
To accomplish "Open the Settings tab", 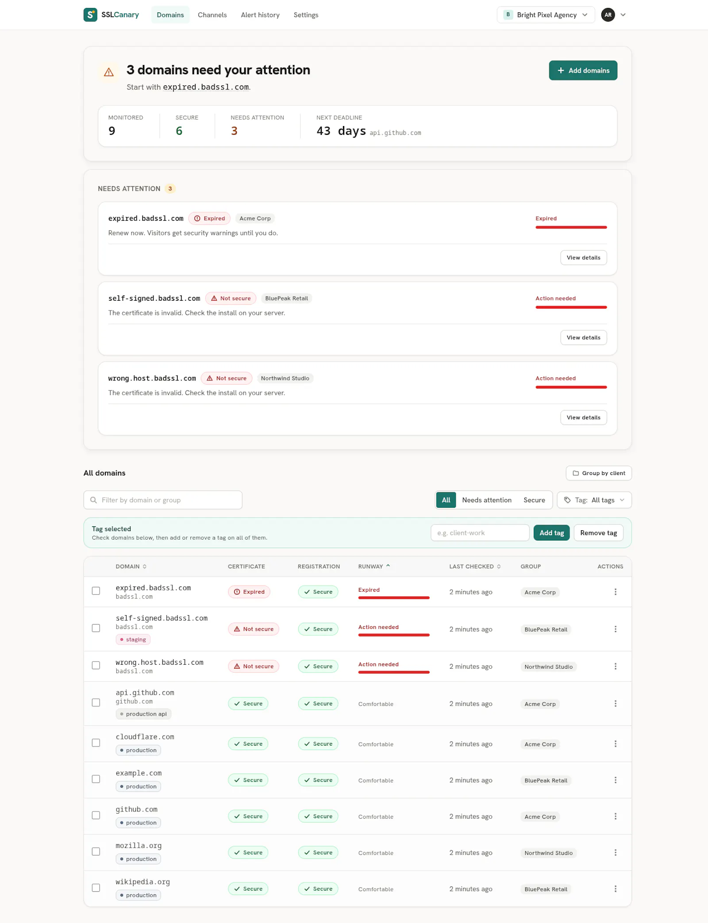I will (x=306, y=15).
